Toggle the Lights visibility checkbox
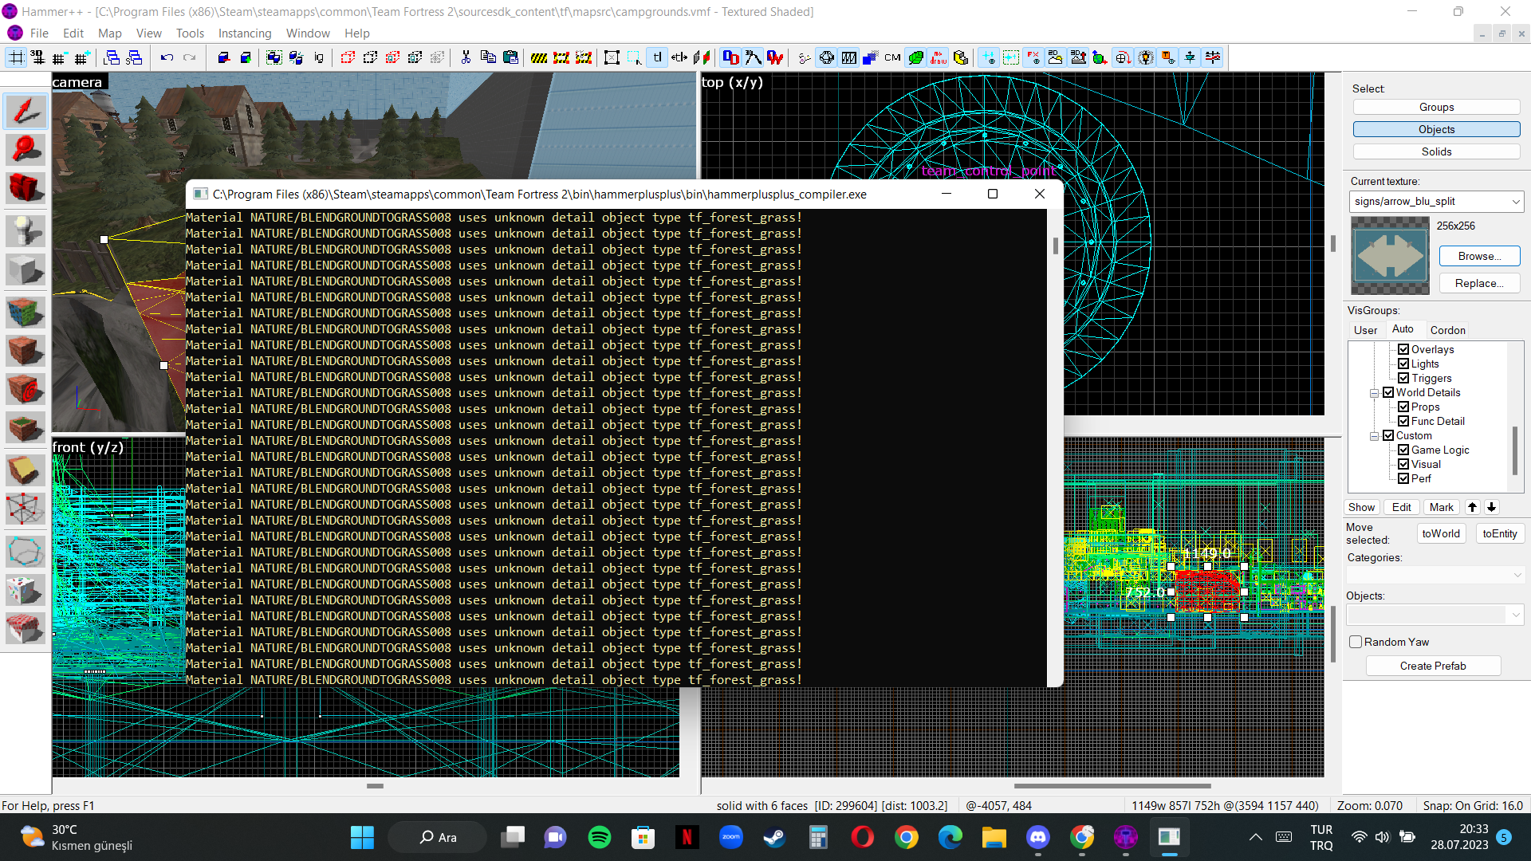1531x861 pixels. (1403, 364)
